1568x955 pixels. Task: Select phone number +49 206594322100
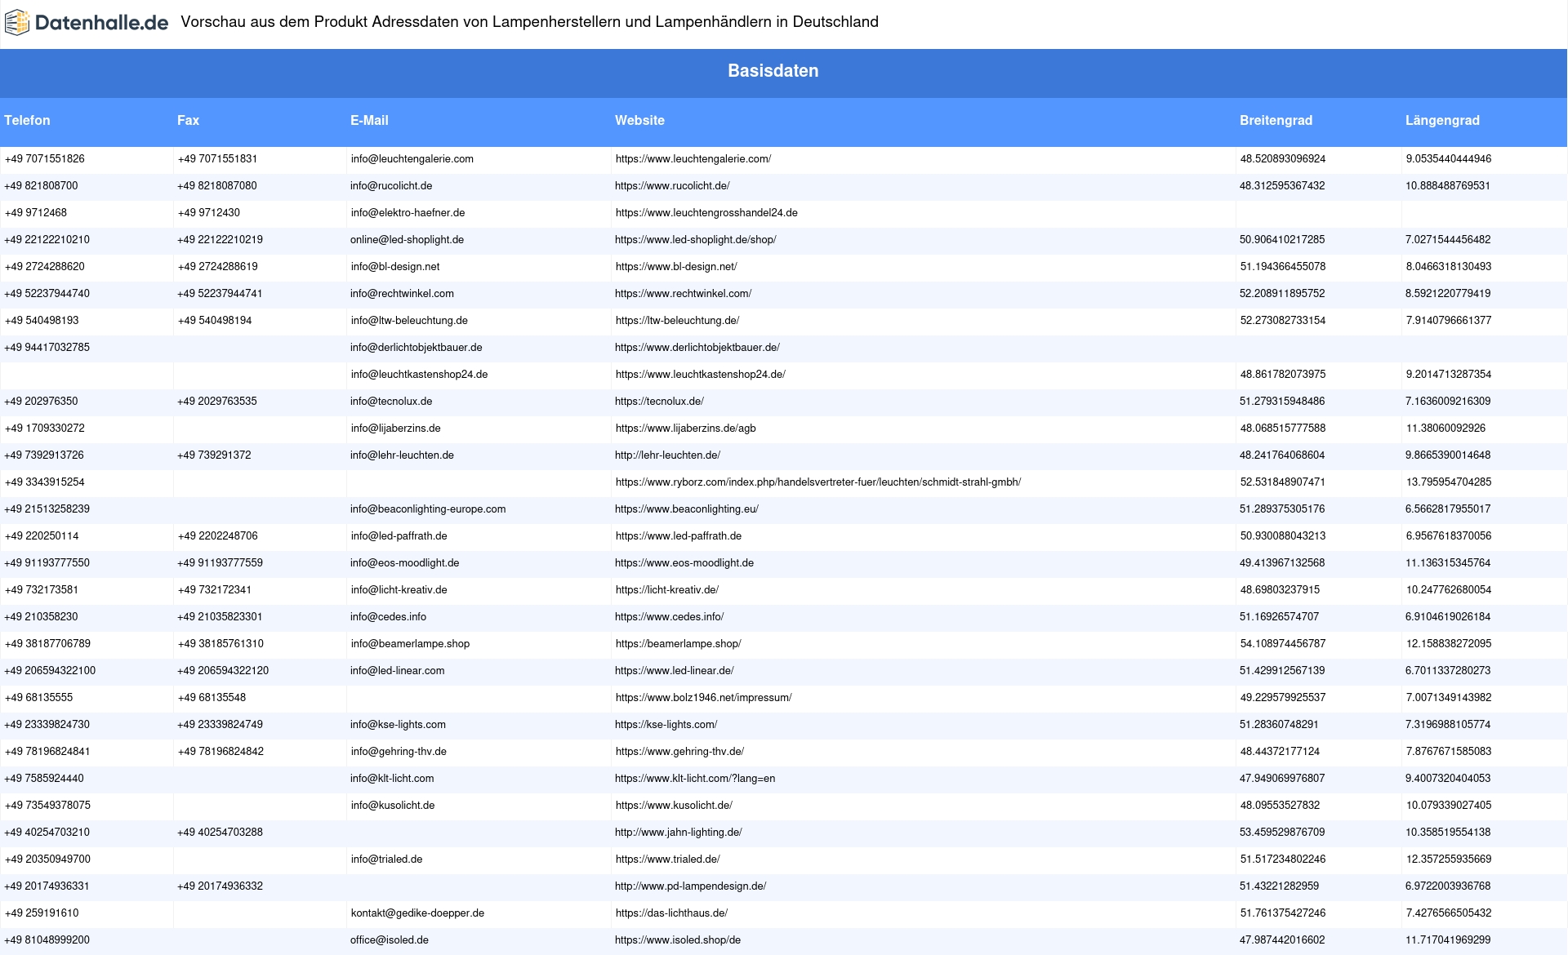pyautogui.click(x=50, y=671)
